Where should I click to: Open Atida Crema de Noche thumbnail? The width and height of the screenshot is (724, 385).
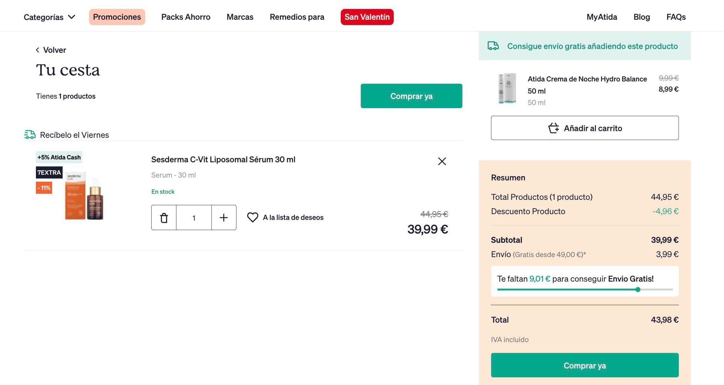pyautogui.click(x=507, y=88)
